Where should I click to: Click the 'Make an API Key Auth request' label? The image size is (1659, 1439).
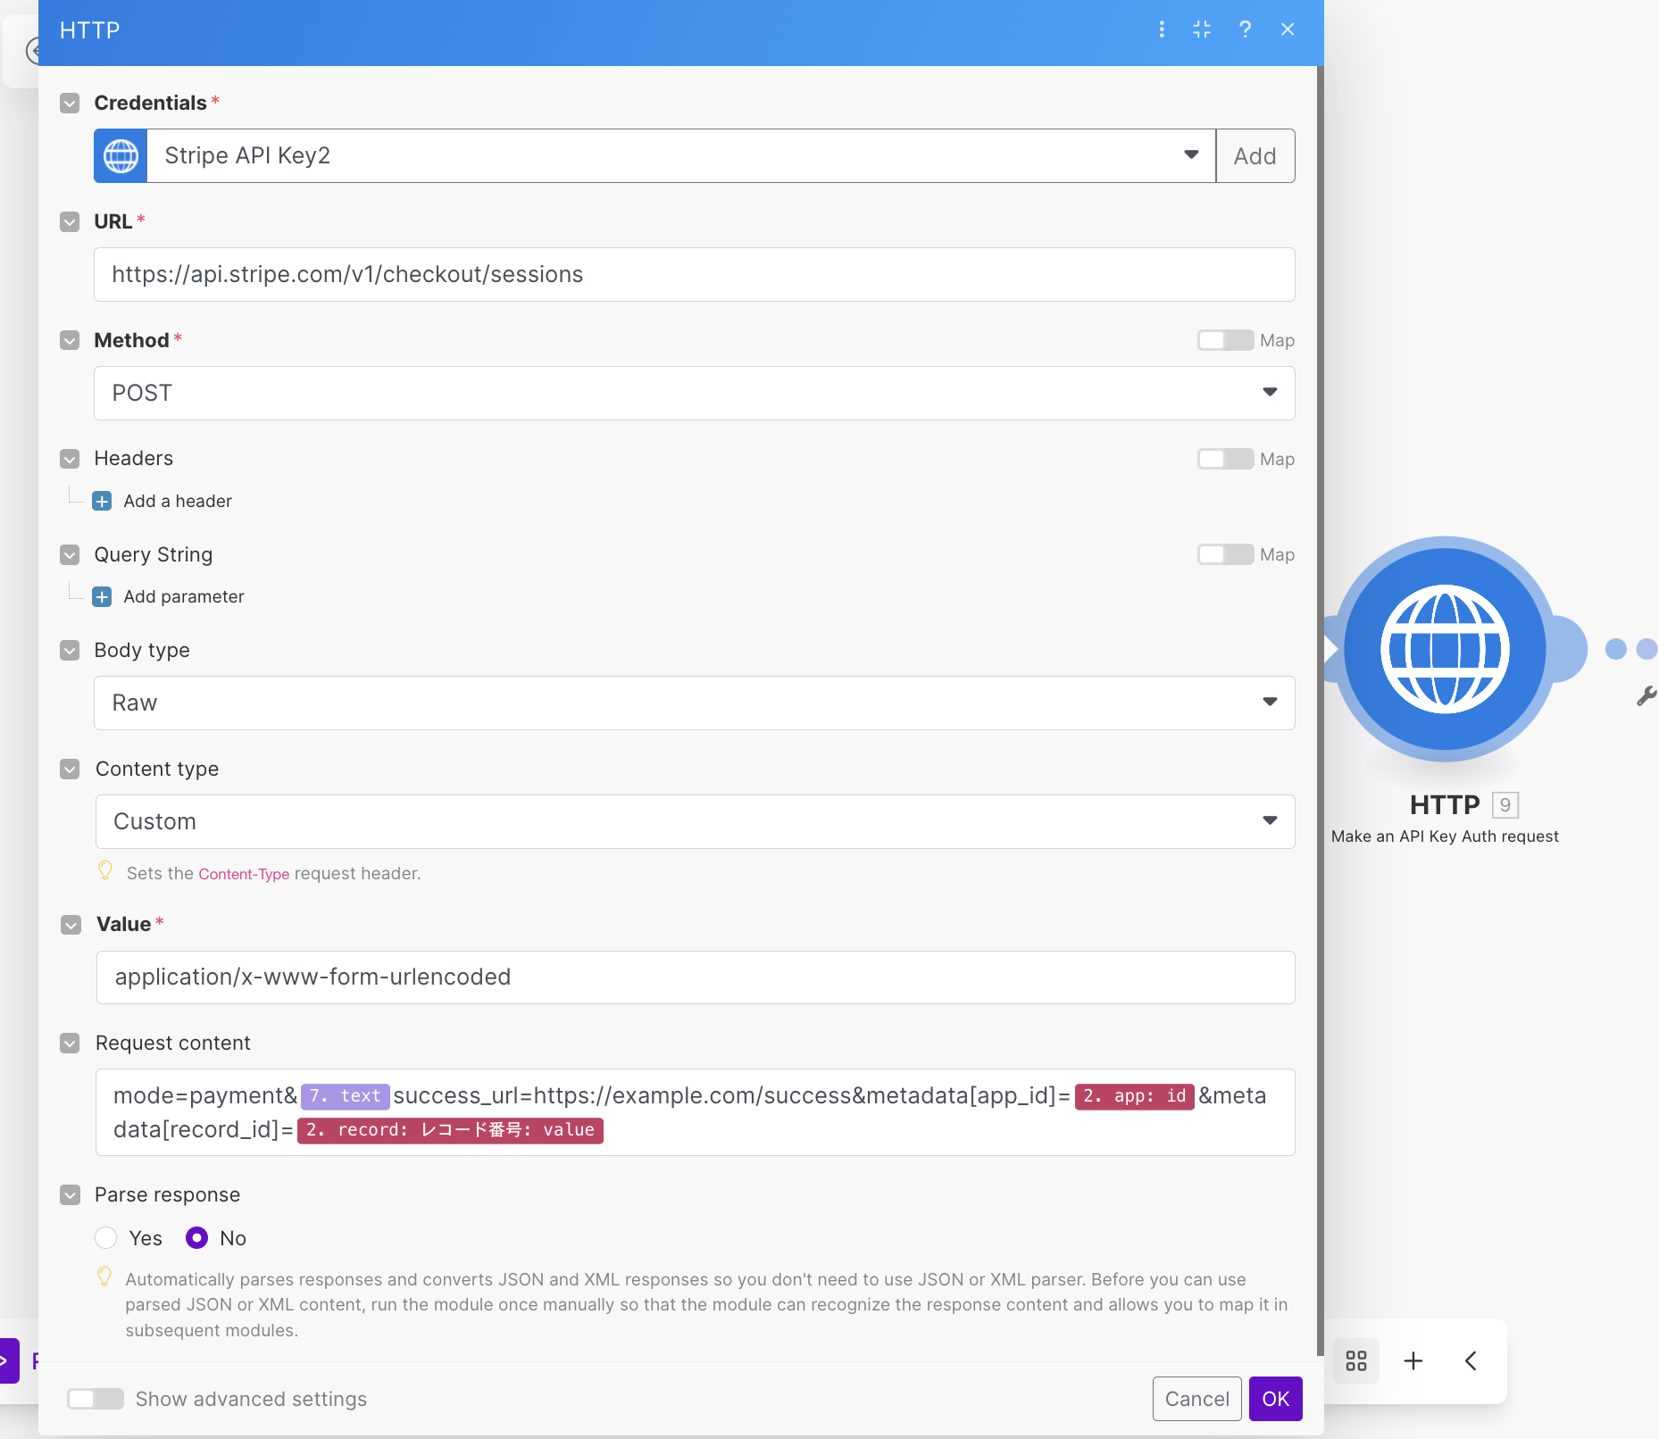tap(1445, 836)
